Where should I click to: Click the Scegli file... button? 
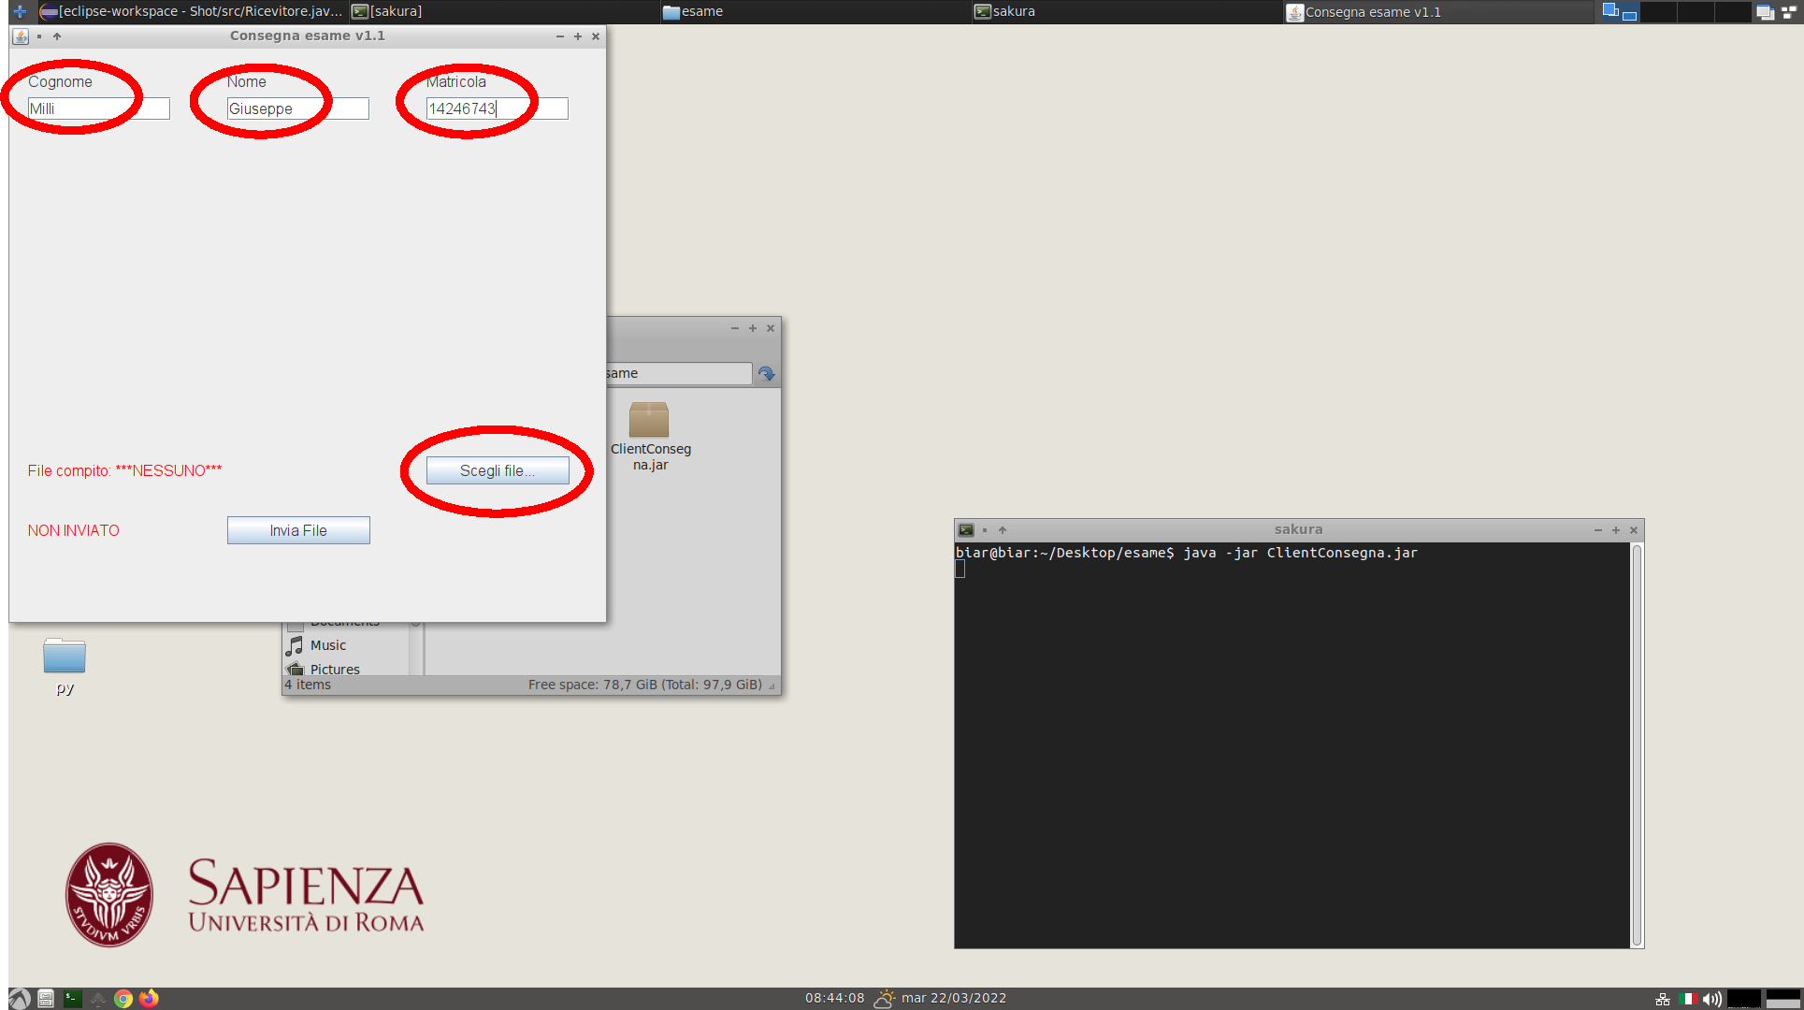coord(497,470)
